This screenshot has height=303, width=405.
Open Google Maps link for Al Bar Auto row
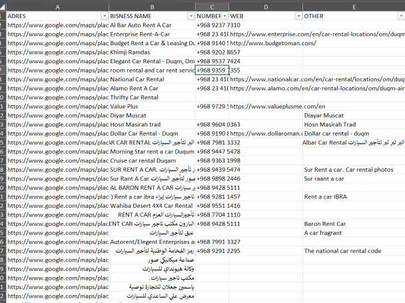pyautogui.click(x=57, y=25)
